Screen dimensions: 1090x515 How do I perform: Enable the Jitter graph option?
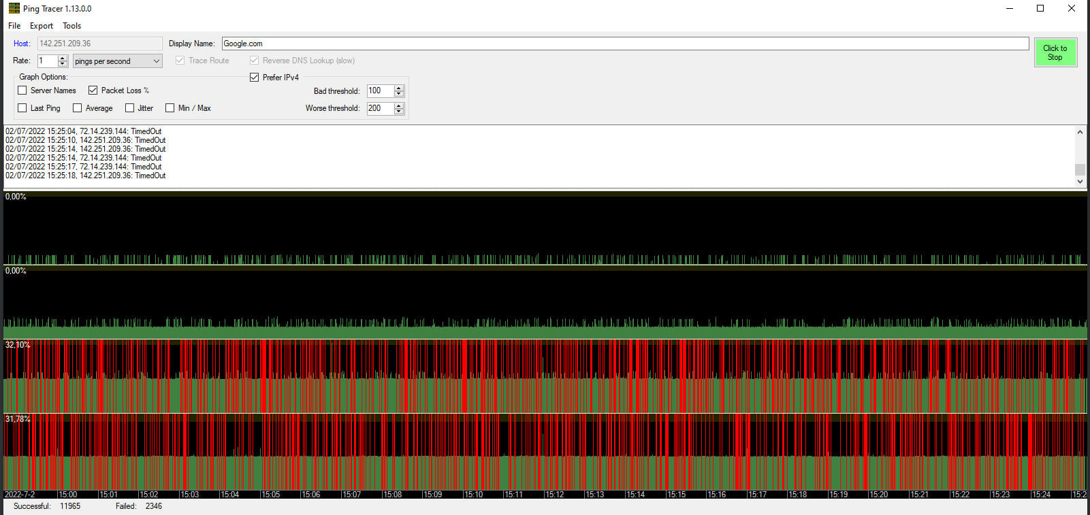click(129, 108)
